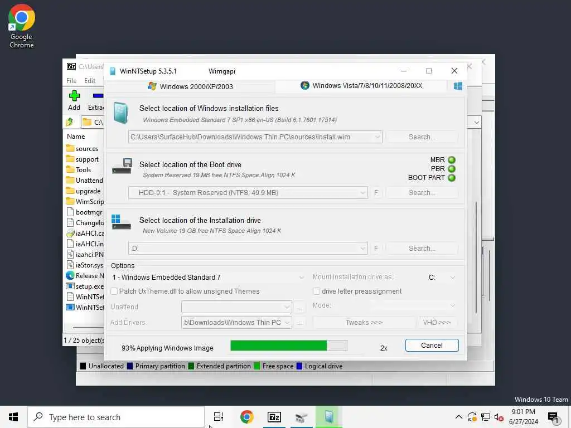Click the Applying Windows Image progress bar

coord(289,346)
